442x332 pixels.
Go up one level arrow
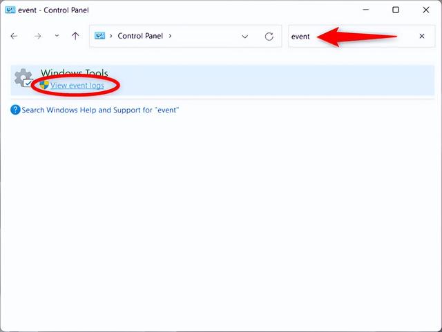pos(75,36)
